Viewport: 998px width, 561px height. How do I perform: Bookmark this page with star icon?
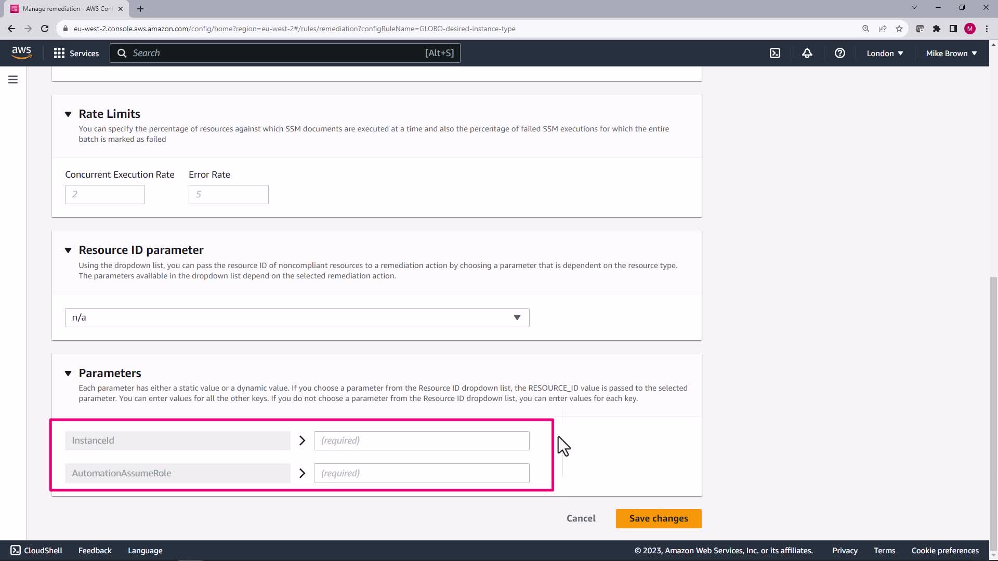point(899,29)
